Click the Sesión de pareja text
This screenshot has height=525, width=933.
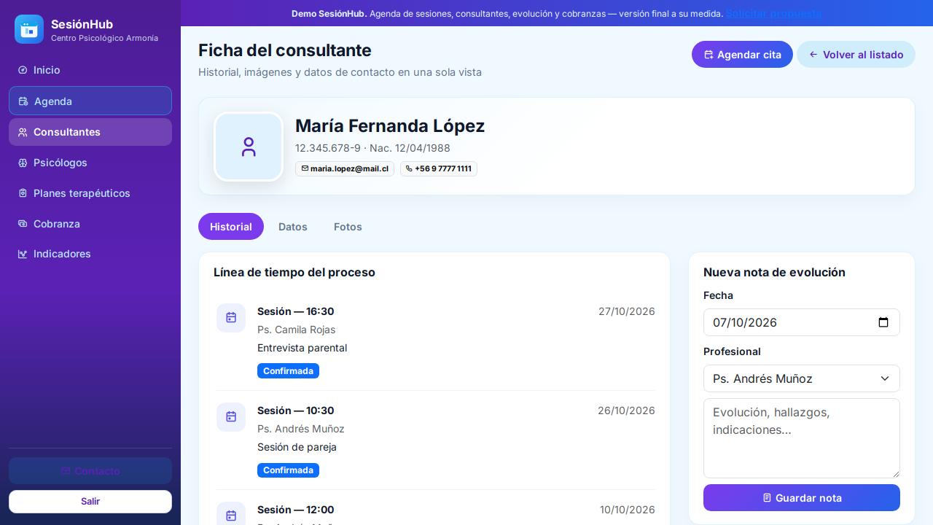pos(297,447)
